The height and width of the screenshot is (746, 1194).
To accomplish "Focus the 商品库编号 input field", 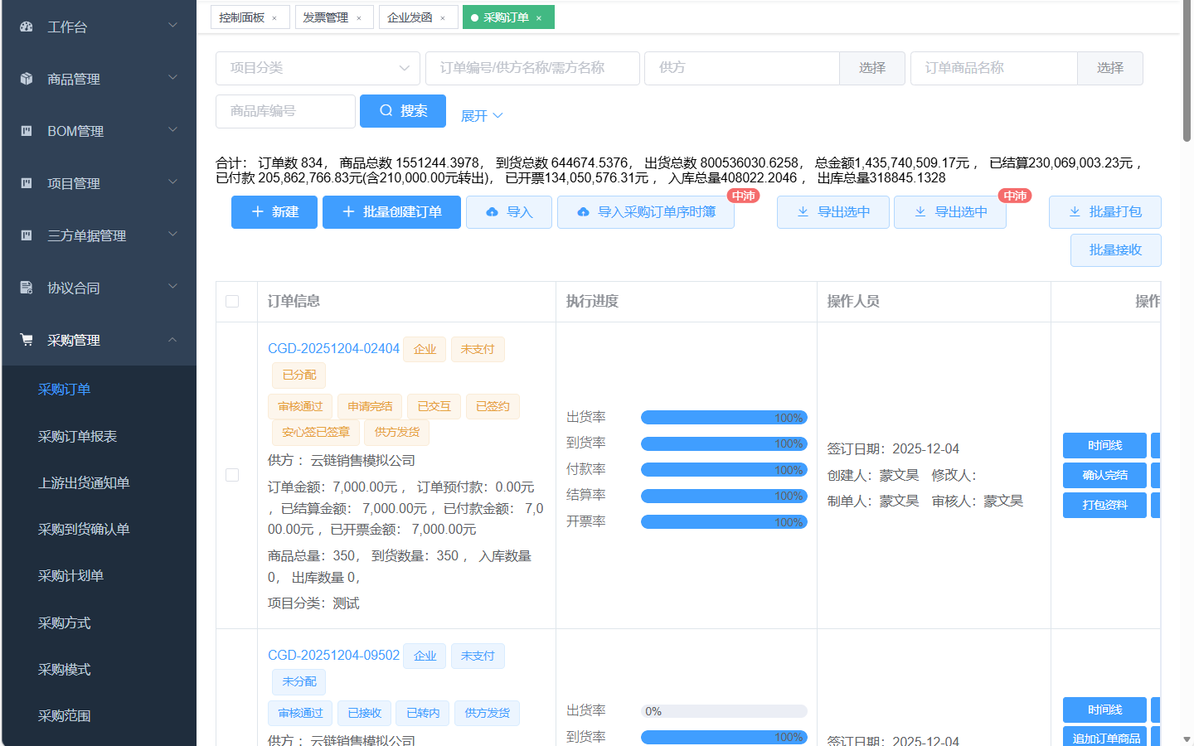I will tap(285, 111).
